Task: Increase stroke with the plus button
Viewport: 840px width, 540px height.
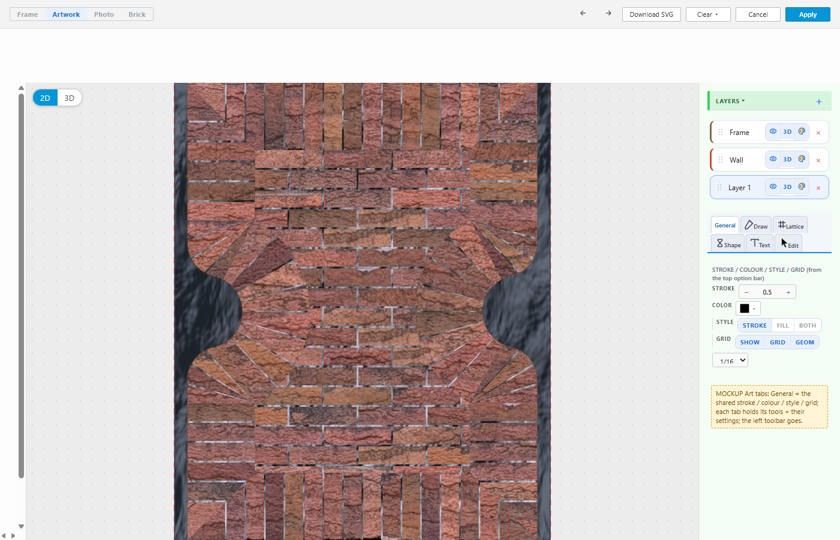Action: (x=788, y=292)
